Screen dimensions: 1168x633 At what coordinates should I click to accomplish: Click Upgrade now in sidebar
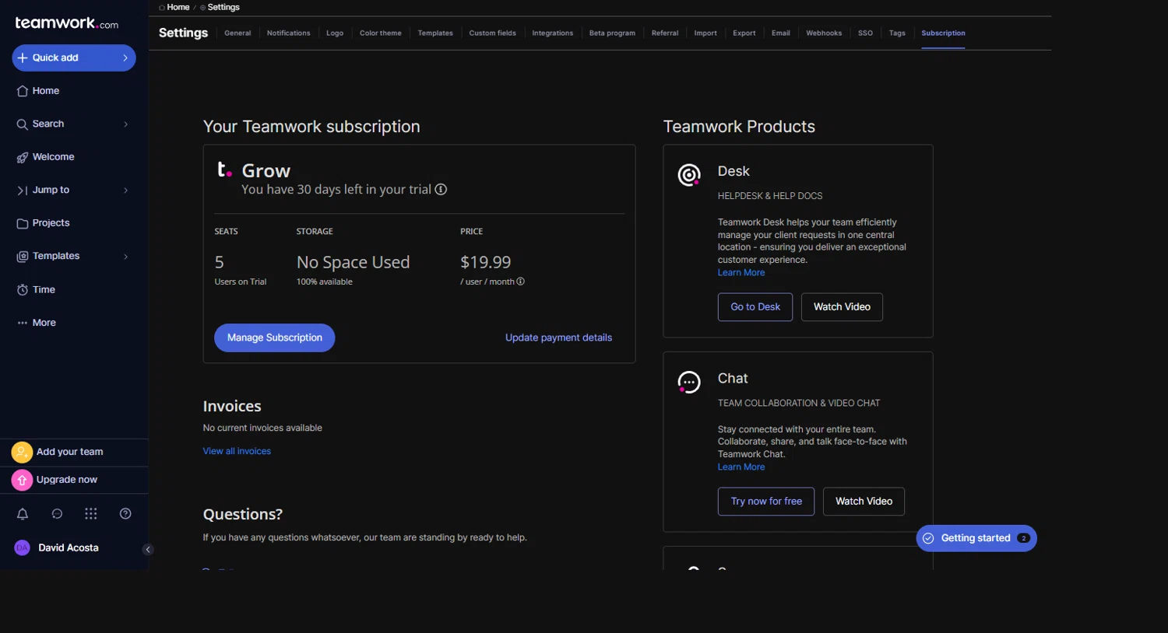pyautogui.click(x=67, y=480)
